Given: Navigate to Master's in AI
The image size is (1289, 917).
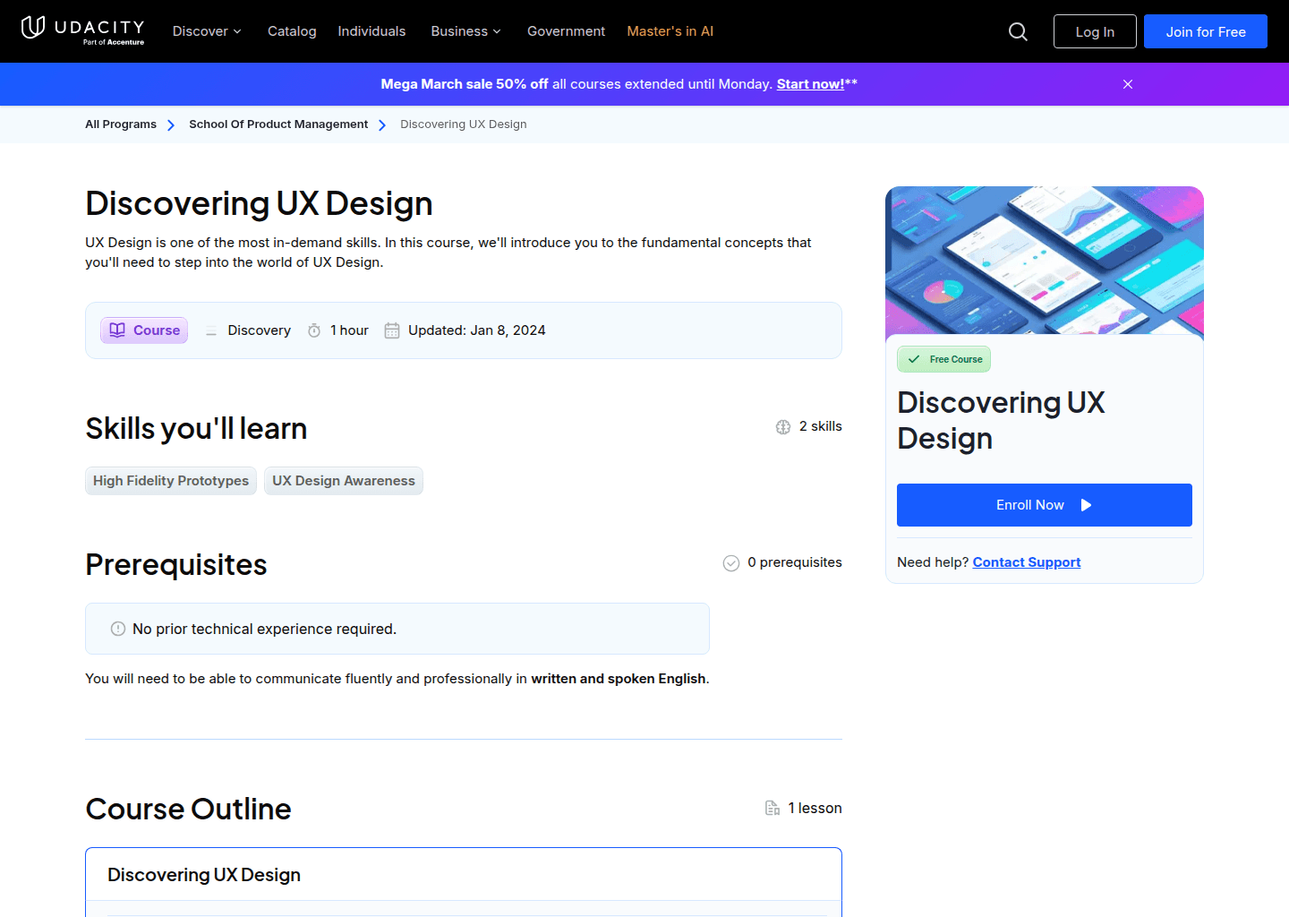Looking at the screenshot, I should click(670, 30).
